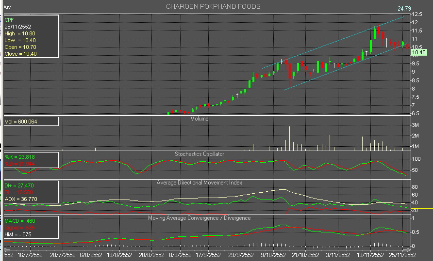
Task: Click the 8/9/2552 date label
Action: [180, 255]
